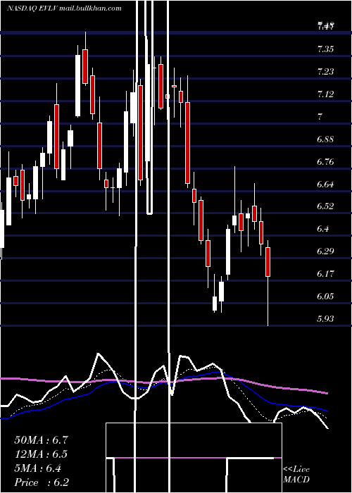Click the NASDAQ EVLV chart title
352x493 pixels.
(x=64, y=8)
